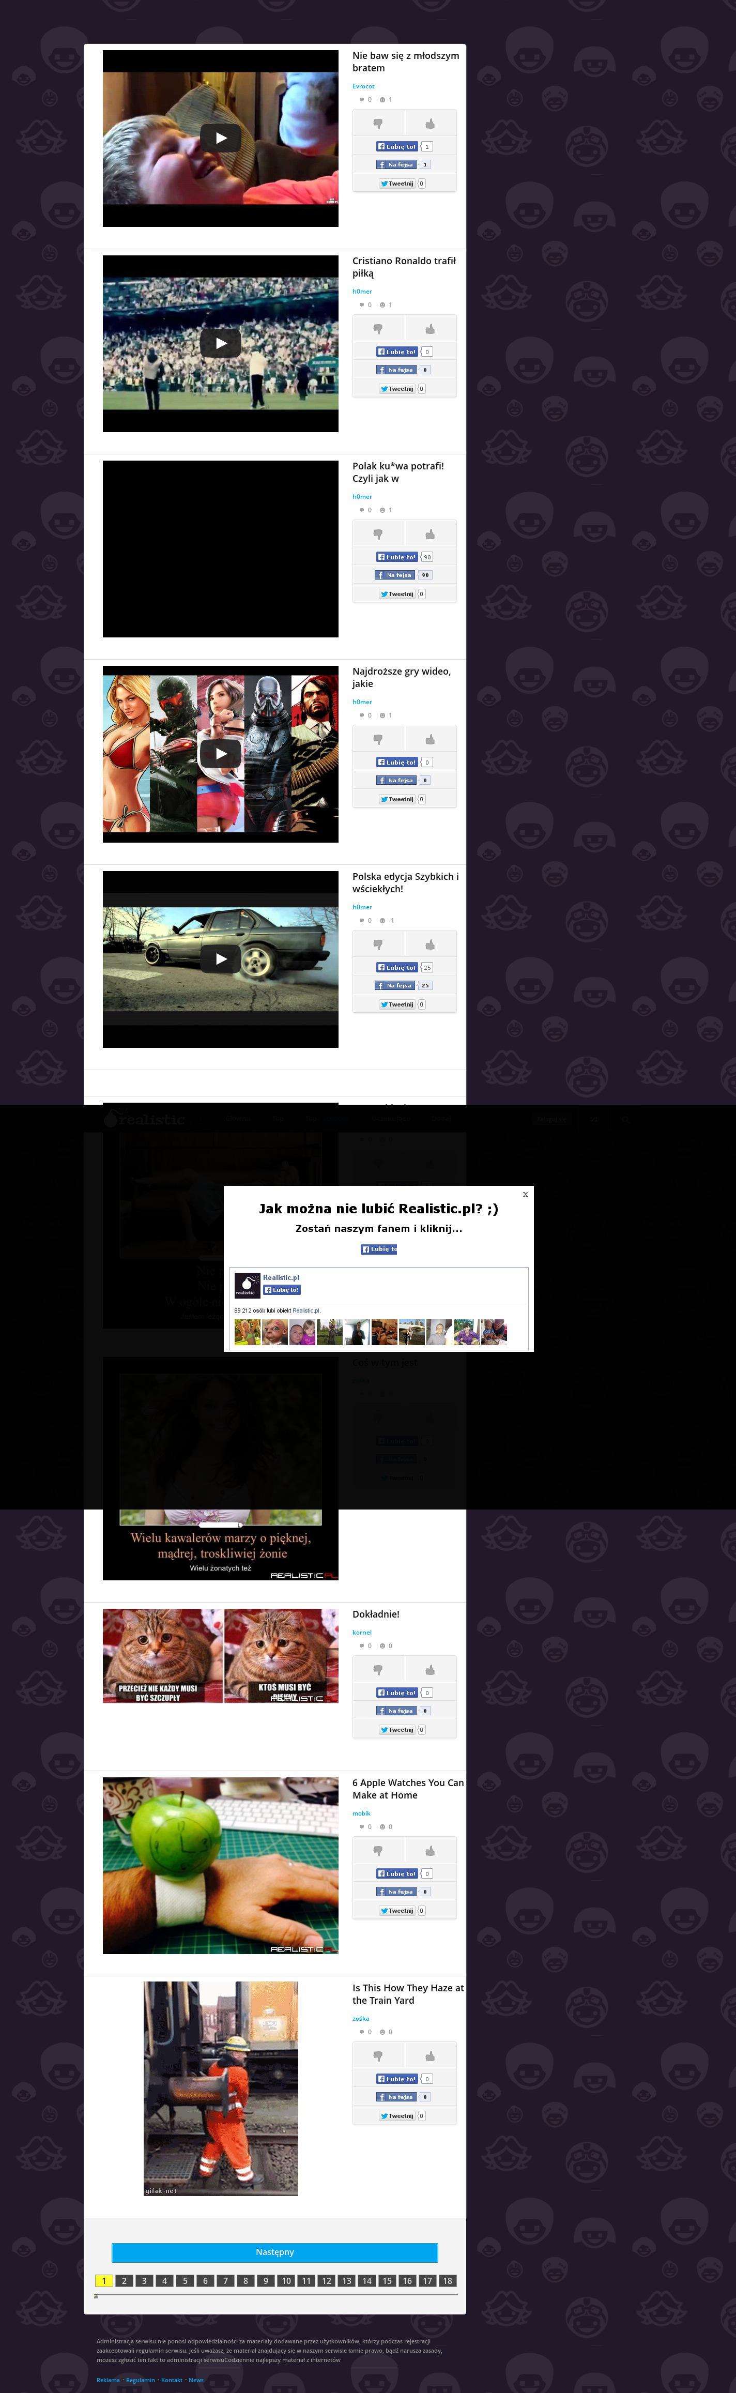This screenshot has height=2393, width=736.
Task: Open the 'Kontakt' footer link
Action: click(x=172, y=2380)
